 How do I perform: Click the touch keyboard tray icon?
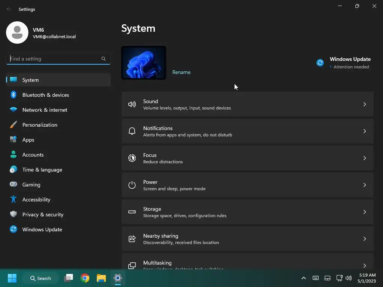[316, 278]
